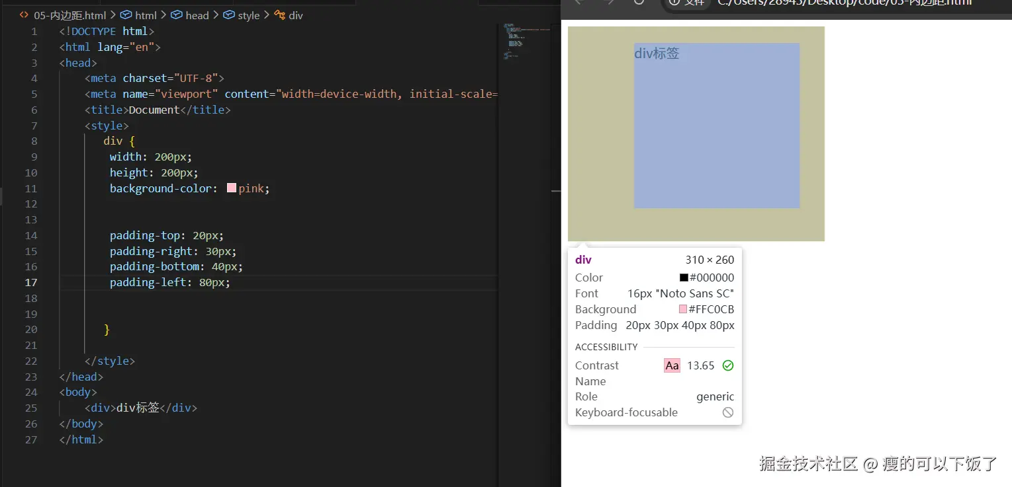The image size is (1012, 487).
Task: Click the html symbol icon in breadcrumb
Action: tap(126, 15)
